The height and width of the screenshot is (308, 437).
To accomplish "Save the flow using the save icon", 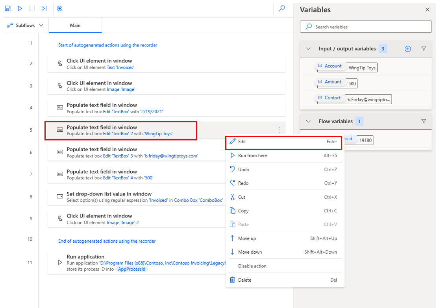I will 7,8.
